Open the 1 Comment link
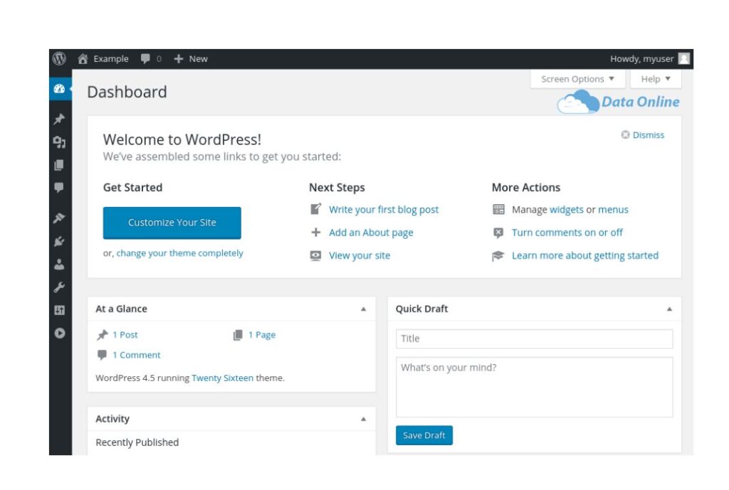This screenshot has height=490, width=729. click(136, 356)
